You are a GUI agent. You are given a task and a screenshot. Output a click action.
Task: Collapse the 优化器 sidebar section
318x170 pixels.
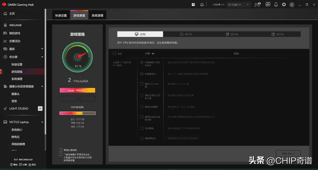click(x=42, y=57)
